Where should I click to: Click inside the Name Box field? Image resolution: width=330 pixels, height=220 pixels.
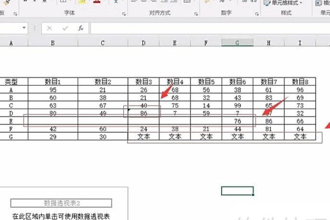(10, 28)
